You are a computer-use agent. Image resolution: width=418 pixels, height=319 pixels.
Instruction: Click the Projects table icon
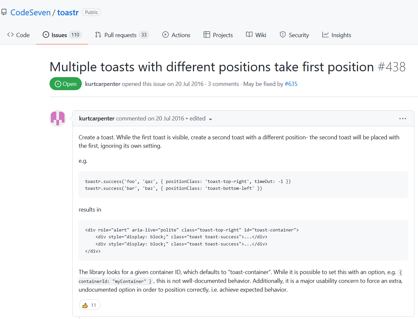pos(207,35)
